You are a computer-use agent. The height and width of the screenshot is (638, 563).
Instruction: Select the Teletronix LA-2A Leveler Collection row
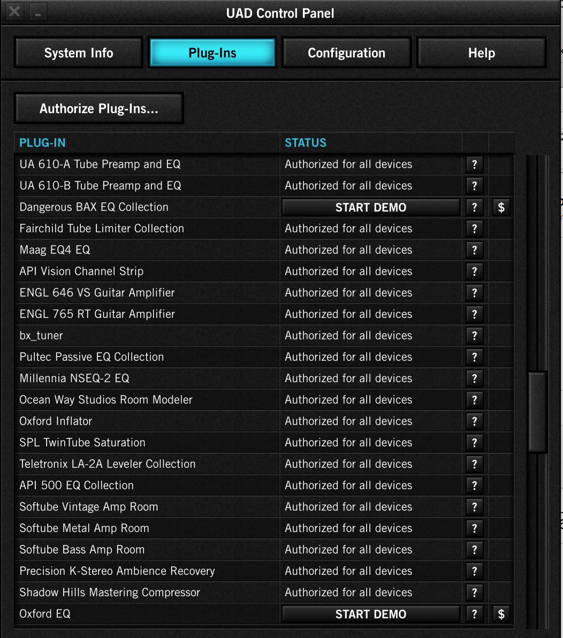264,464
